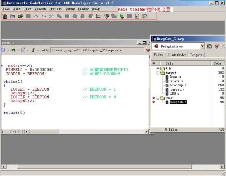Click main window bottom scrollbar left arrow
The height and width of the screenshot is (176, 226).
click(3, 167)
